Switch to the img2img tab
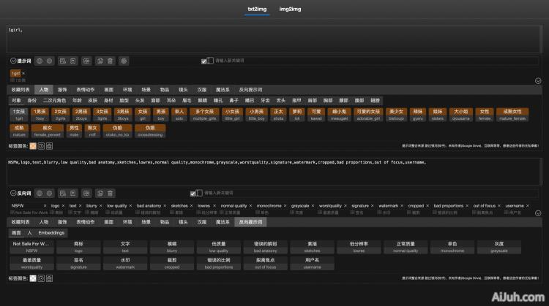549x306 pixels. click(x=291, y=9)
